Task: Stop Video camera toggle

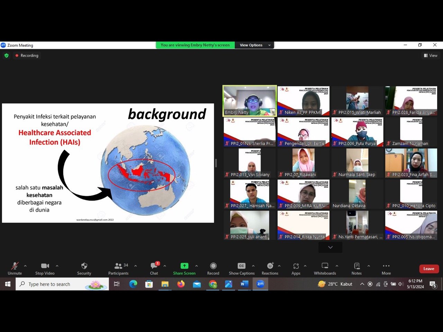Action: (45, 266)
